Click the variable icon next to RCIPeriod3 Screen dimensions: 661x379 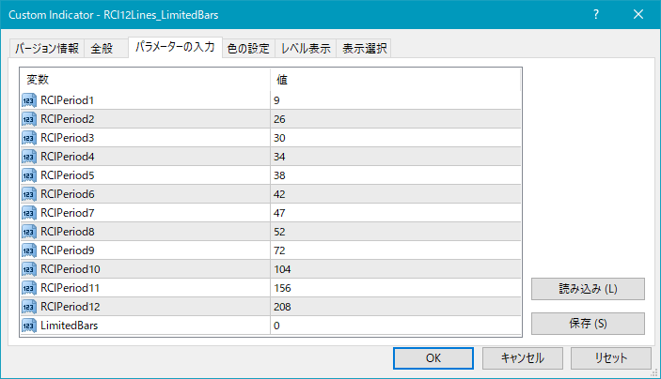pos(29,138)
